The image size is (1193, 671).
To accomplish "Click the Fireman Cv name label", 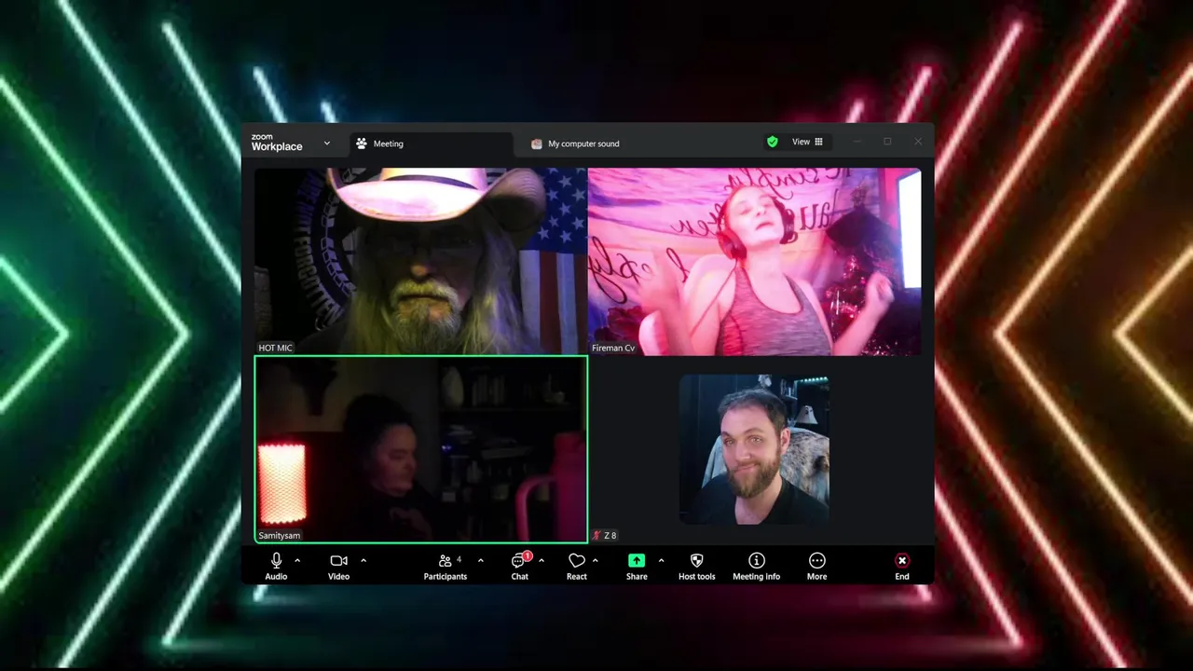I will click(x=613, y=348).
